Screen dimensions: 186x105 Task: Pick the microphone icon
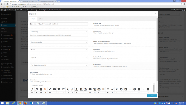(50, 89)
